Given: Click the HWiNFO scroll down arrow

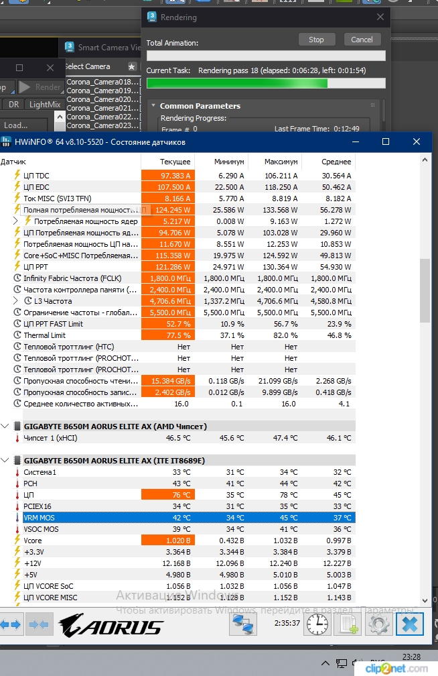Looking at the screenshot, I should [x=425, y=601].
